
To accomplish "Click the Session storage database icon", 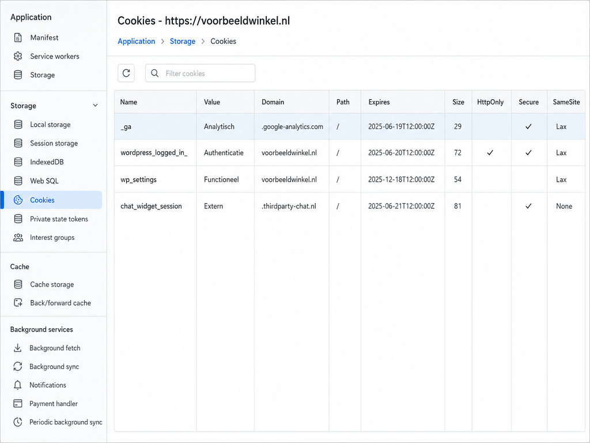I will coord(18,143).
